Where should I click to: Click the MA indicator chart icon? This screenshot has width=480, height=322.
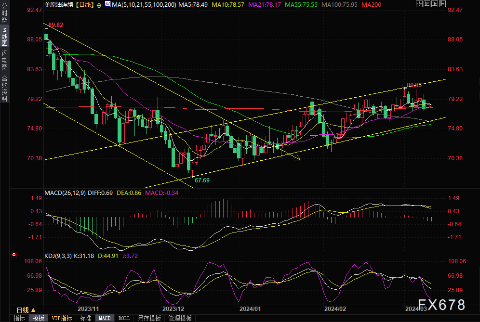(x=107, y=4)
